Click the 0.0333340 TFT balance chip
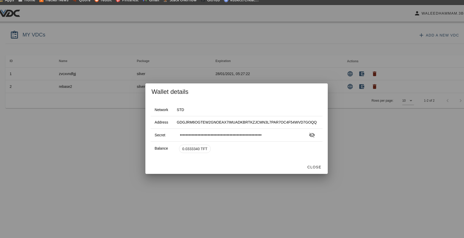Screen dimensions: 464x238 [195, 149]
